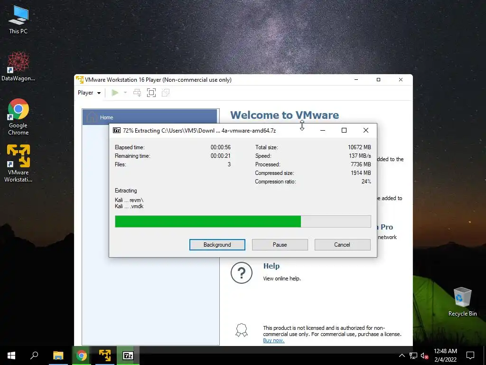
Task: Click the 7z icon in dialog title
Action: tap(117, 130)
